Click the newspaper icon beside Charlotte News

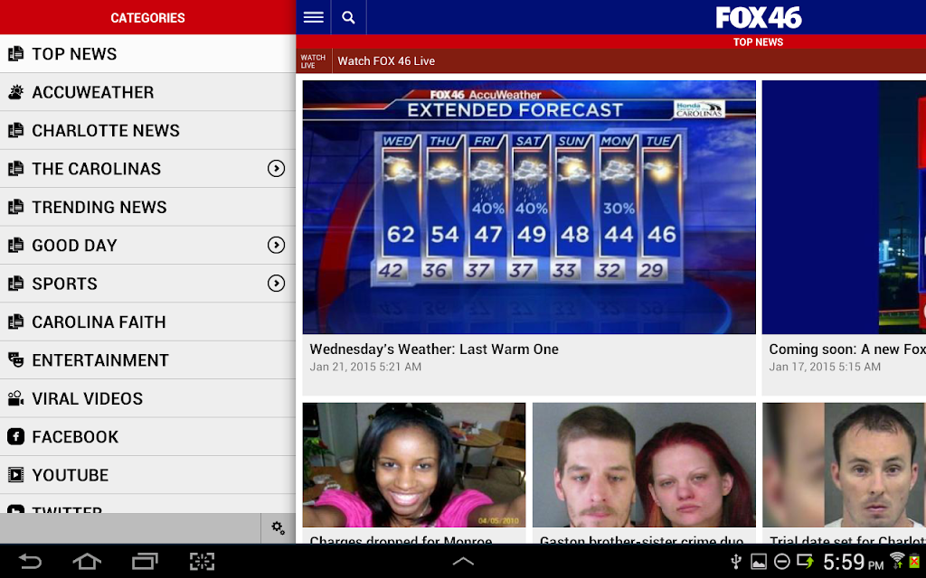[x=16, y=130]
